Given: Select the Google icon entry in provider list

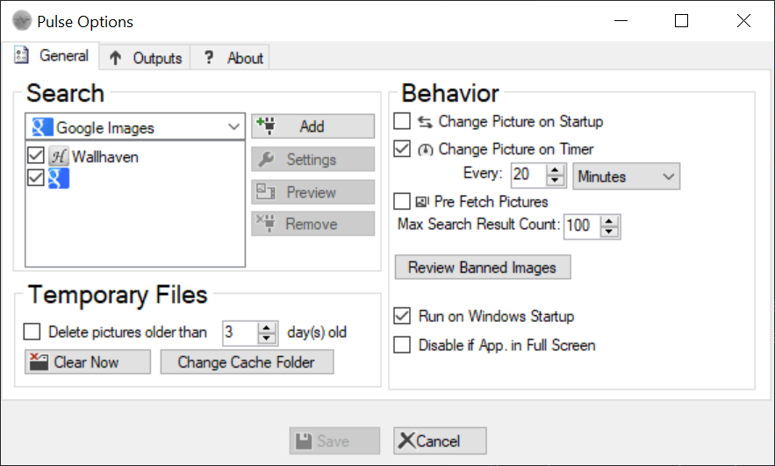Looking at the screenshot, I should (x=58, y=178).
